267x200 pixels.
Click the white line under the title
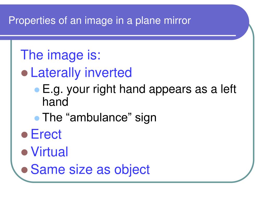(118, 35)
